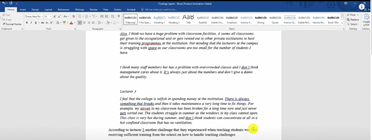Open the font name dropdown
Viewport: 372px width, 140px height.
click(x=42, y=17)
